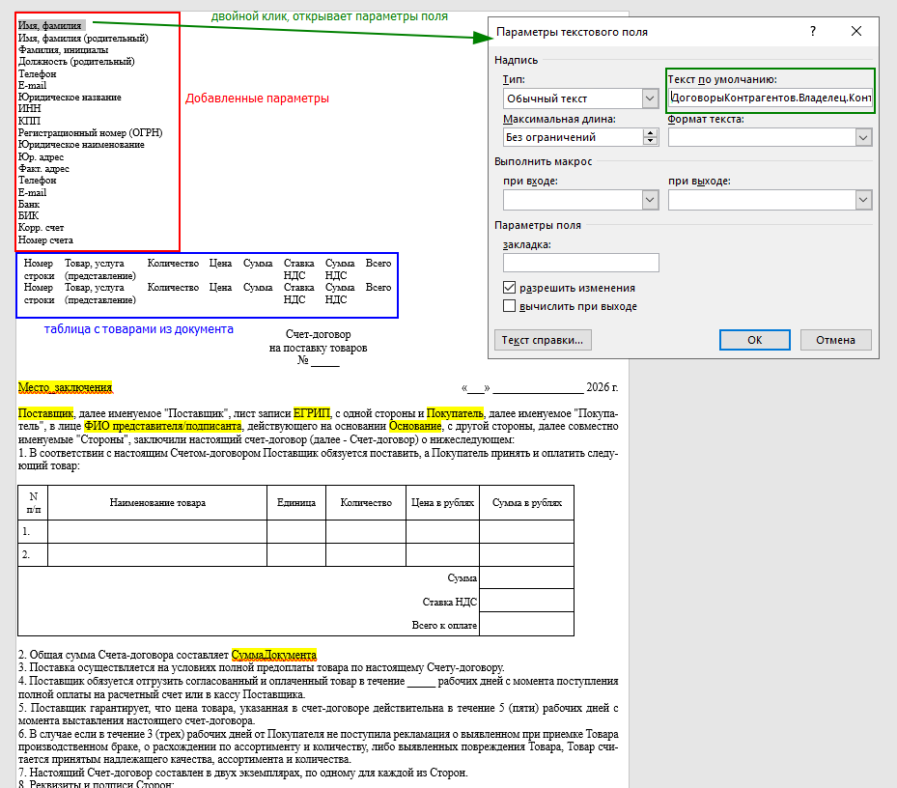Select the highlighted 'Имя, фамилия' field
Viewport: 897px width, 788px height.
pyautogui.click(x=51, y=25)
